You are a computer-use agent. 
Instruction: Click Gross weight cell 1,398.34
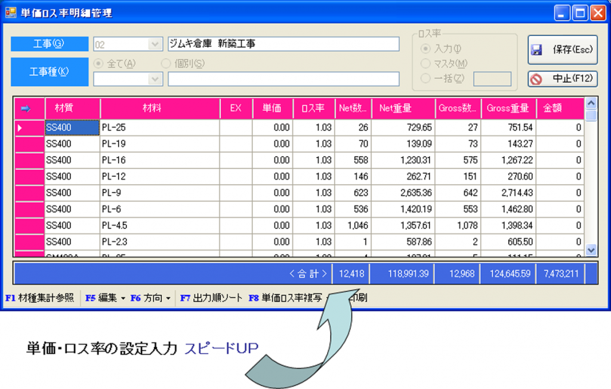click(508, 225)
